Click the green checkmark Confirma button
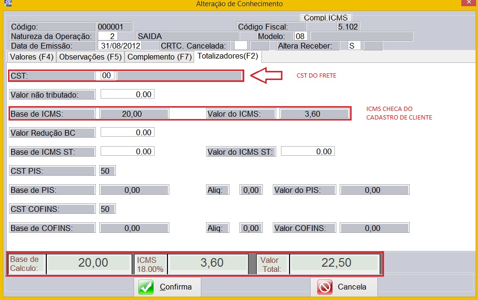This screenshot has width=478, height=300. click(x=167, y=287)
